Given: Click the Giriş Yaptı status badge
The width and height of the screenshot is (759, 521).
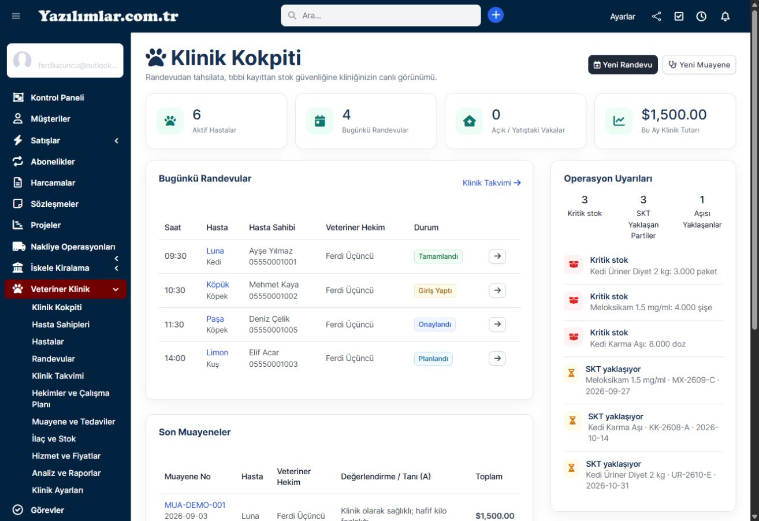Looking at the screenshot, I should click(x=435, y=291).
